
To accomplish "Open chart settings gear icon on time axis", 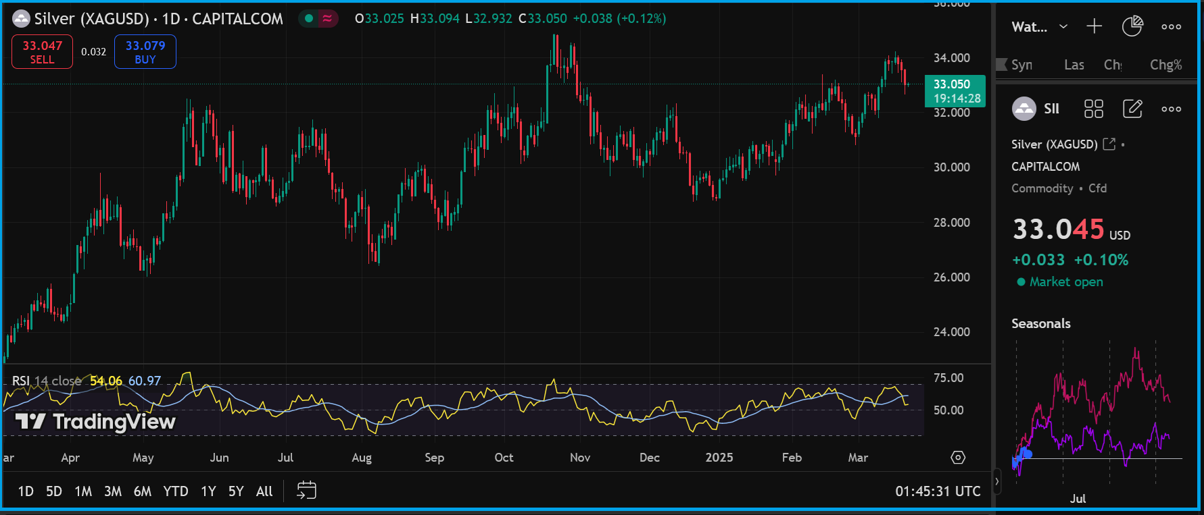I will click(x=958, y=458).
